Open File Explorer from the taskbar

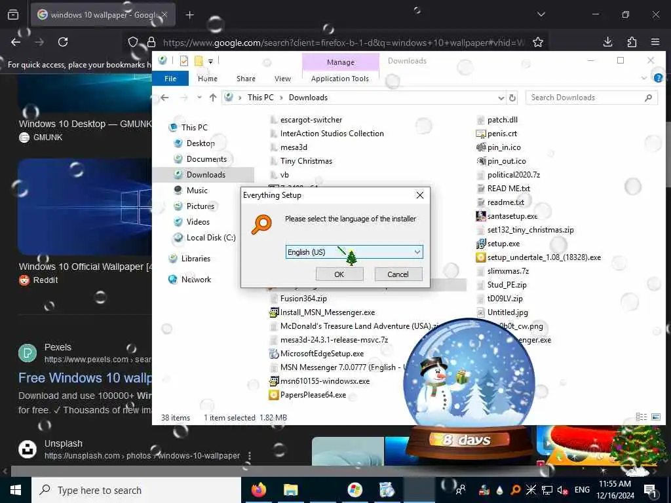[x=290, y=490]
